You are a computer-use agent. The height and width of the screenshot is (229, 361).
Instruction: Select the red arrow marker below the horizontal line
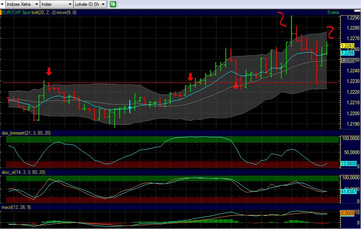pyautogui.click(x=236, y=85)
